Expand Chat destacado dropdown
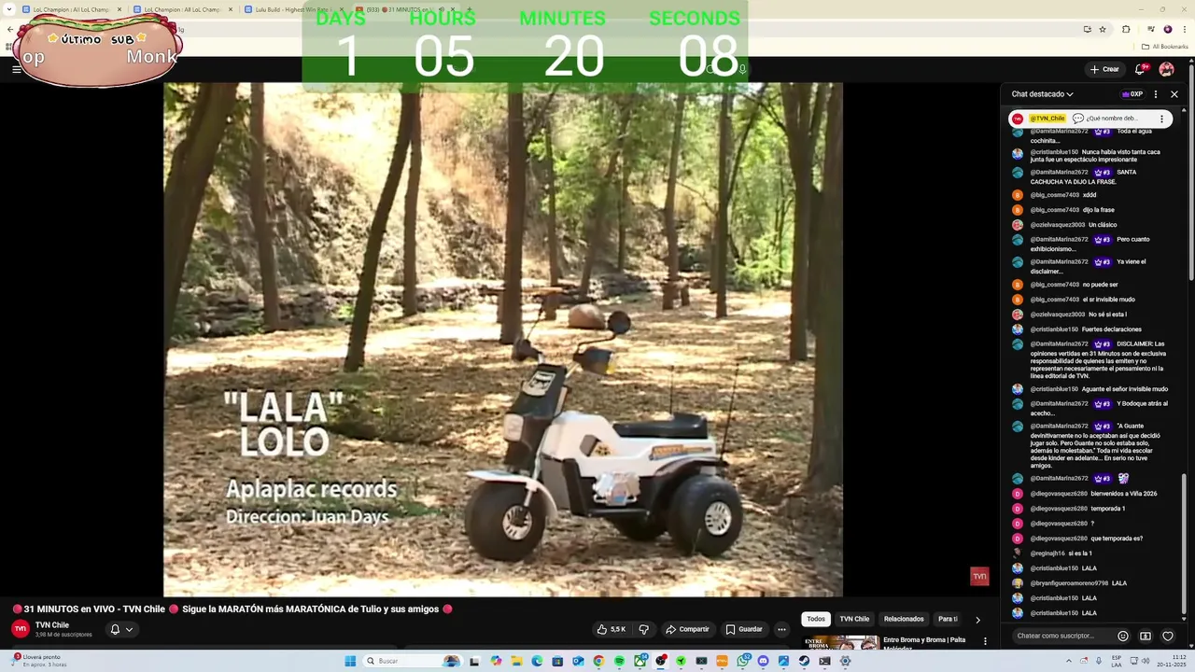 (x=1043, y=94)
